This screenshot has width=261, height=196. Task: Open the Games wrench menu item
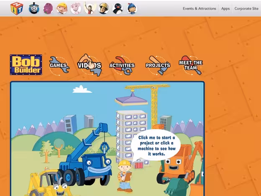(59, 65)
